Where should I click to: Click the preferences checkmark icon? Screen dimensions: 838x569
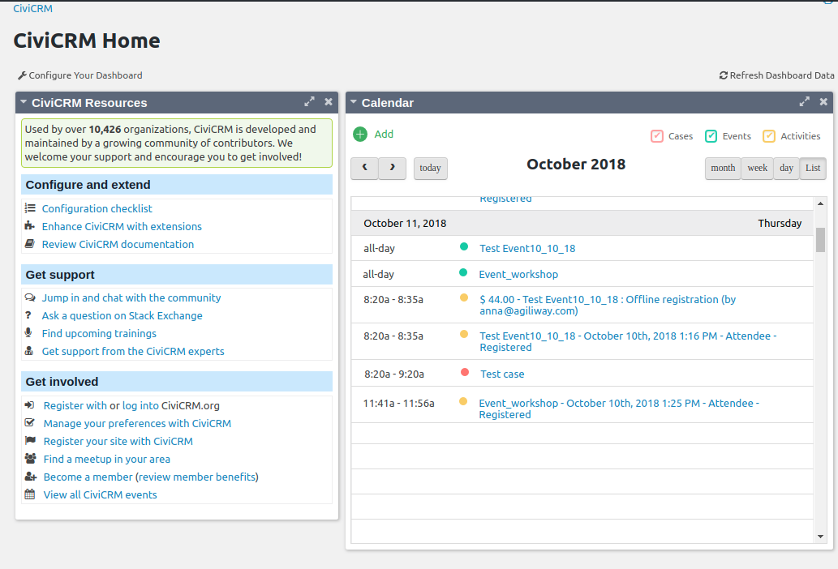[30, 423]
